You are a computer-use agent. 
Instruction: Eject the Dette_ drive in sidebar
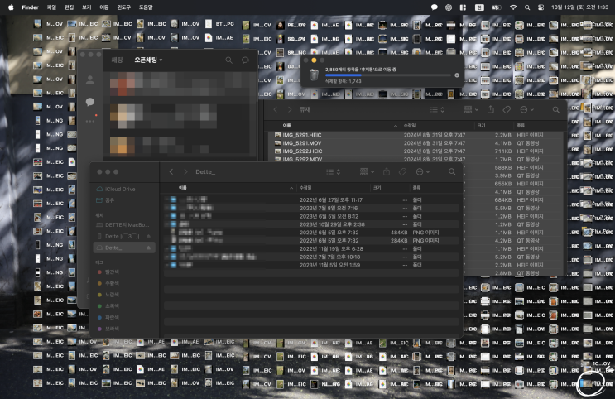(149, 248)
